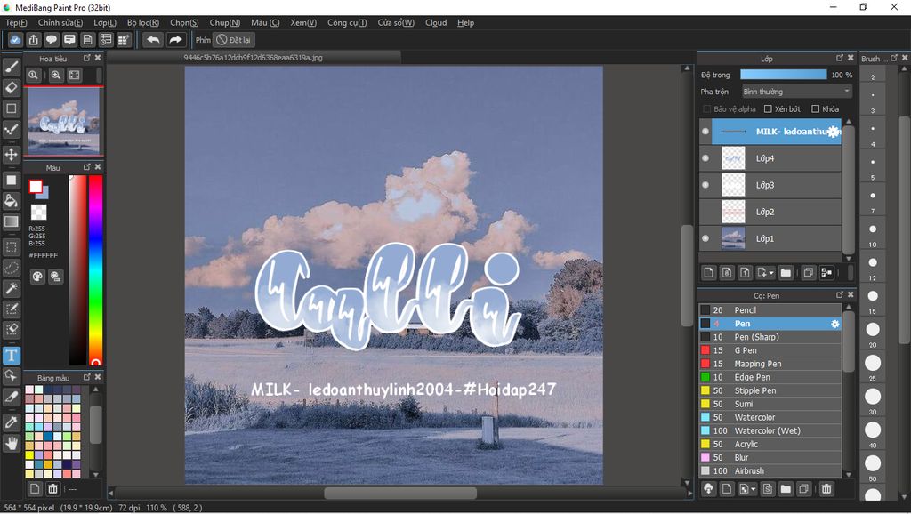Hide layer Lớp3
This screenshot has width=911, height=514.
705,185
